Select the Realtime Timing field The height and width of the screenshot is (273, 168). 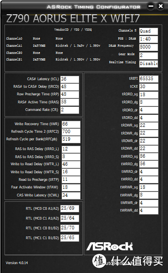coord(148,64)
